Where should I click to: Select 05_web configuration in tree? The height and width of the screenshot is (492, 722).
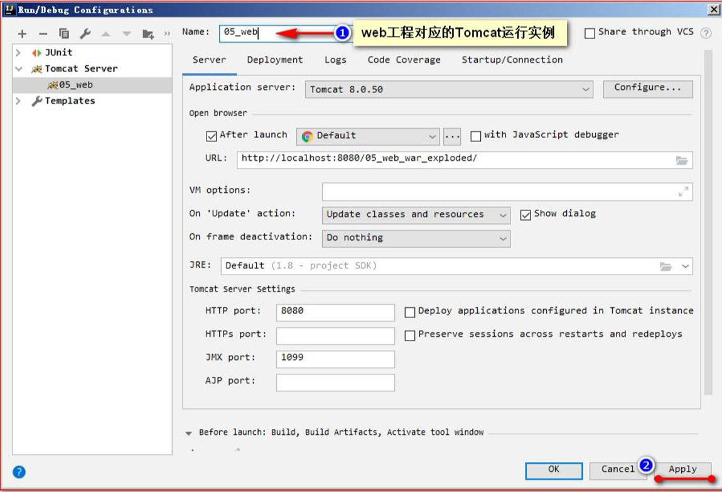coord(92,85)
